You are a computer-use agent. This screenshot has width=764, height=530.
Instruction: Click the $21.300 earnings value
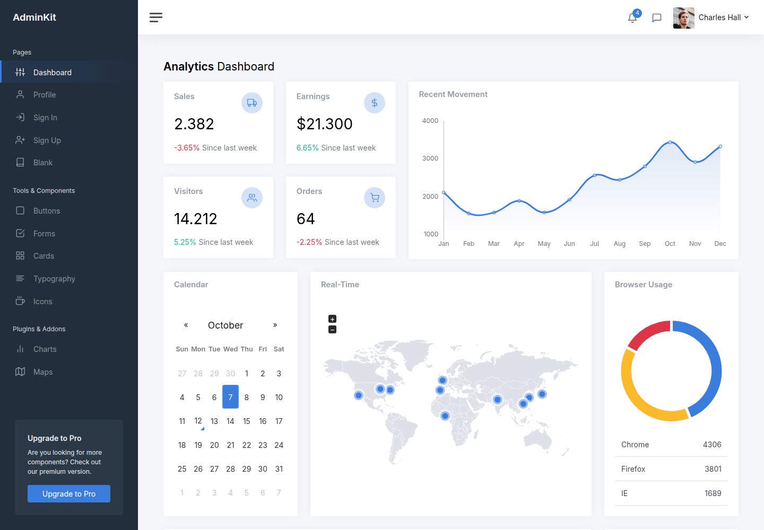(325, 124)
